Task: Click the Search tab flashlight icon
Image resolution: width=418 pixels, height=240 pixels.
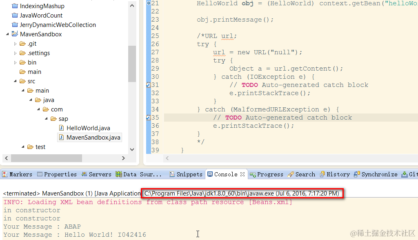Action: coord(291,174)
